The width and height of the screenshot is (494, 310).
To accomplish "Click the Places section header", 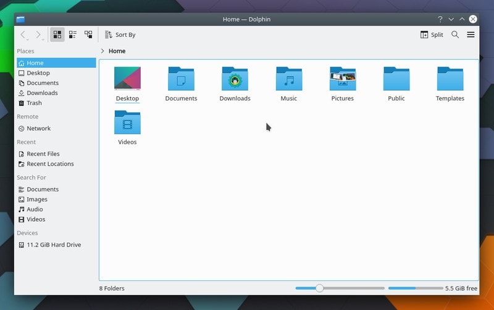I will (x=25, y=51).
